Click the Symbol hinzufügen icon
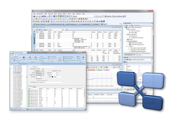173x120 pixels. coord(60,57)
